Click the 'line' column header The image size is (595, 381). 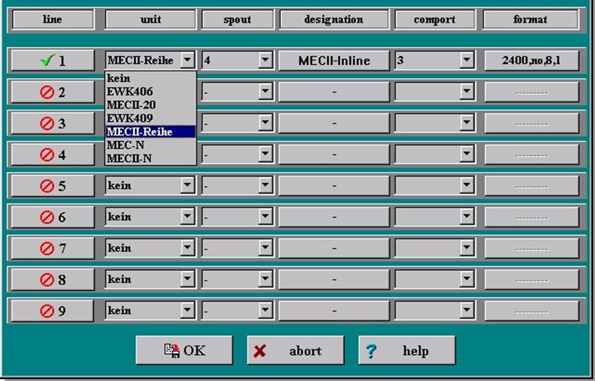click(x=53, y=19)
